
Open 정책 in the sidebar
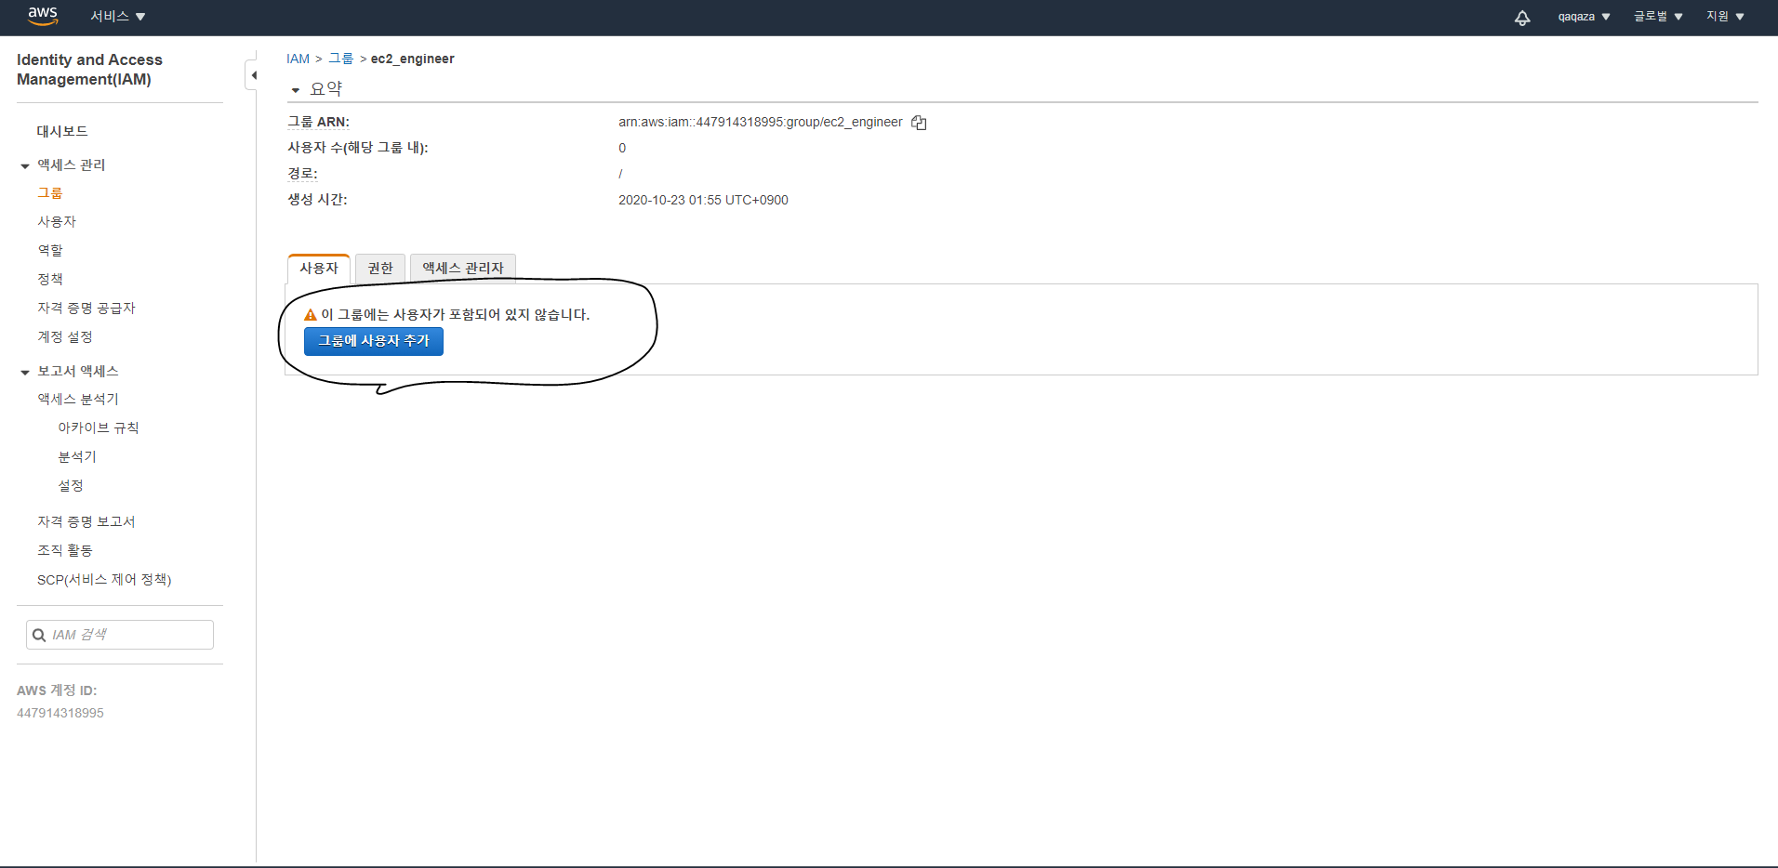(x=50, y=279)
